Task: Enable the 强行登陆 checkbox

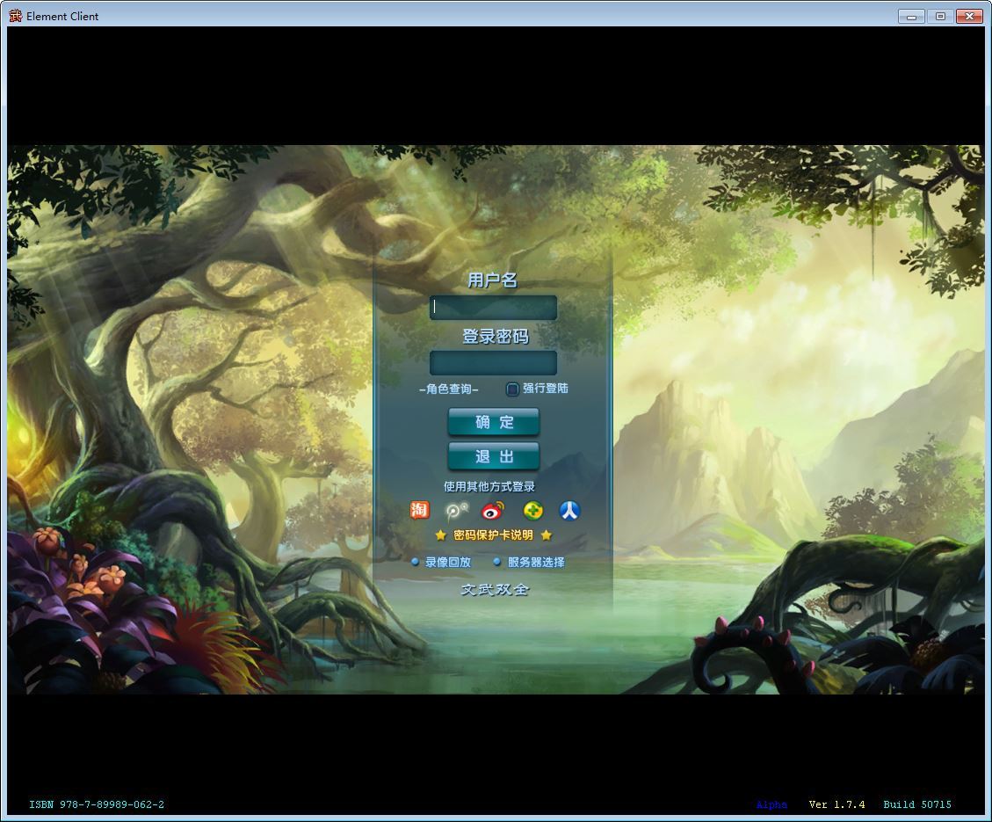Action: (x=512, y=389)
